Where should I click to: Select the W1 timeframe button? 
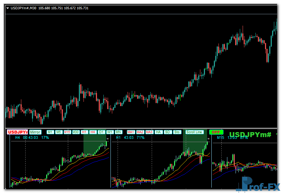click(x=110, y=132)
